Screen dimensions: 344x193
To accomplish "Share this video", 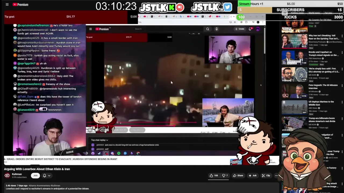I will 238,176.
